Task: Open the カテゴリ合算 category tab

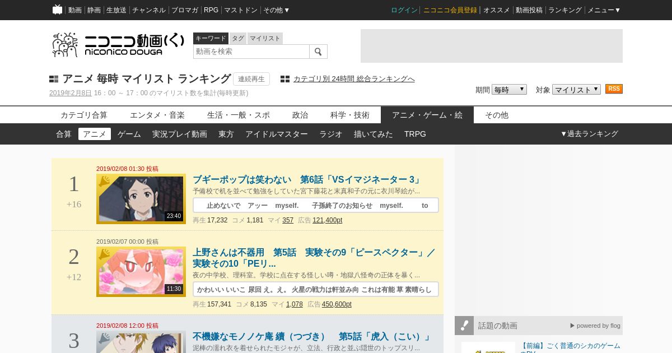Action: coord(84,115)
